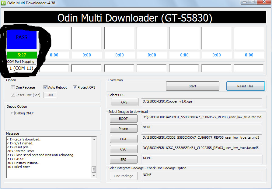Select the 'Destroy instant..' log line

coord(23,163)
